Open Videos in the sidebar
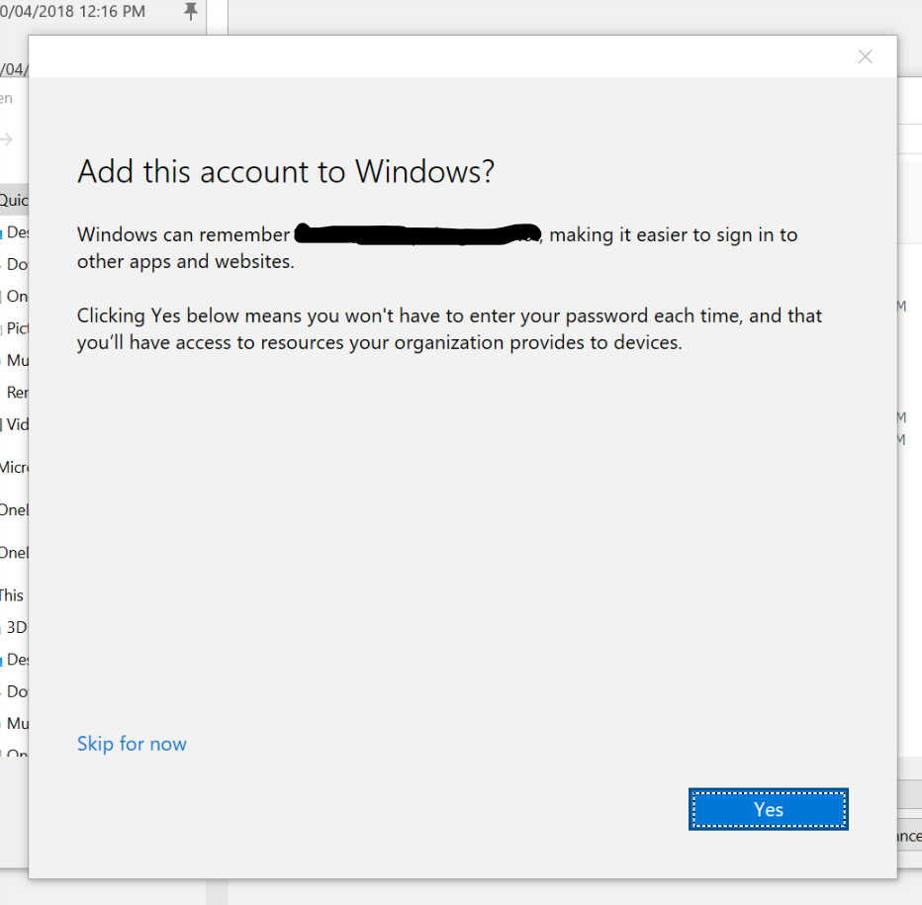922x905 pixels. click(14, 424)
